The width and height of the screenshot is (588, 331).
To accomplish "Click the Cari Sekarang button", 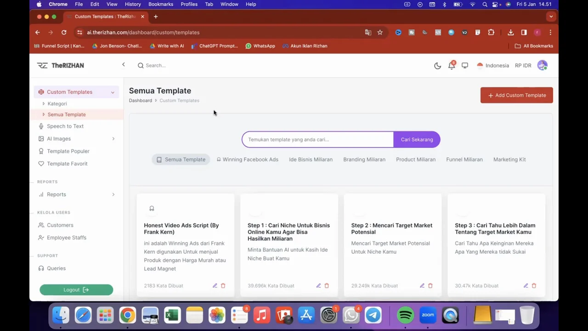I will coord(417,139).
